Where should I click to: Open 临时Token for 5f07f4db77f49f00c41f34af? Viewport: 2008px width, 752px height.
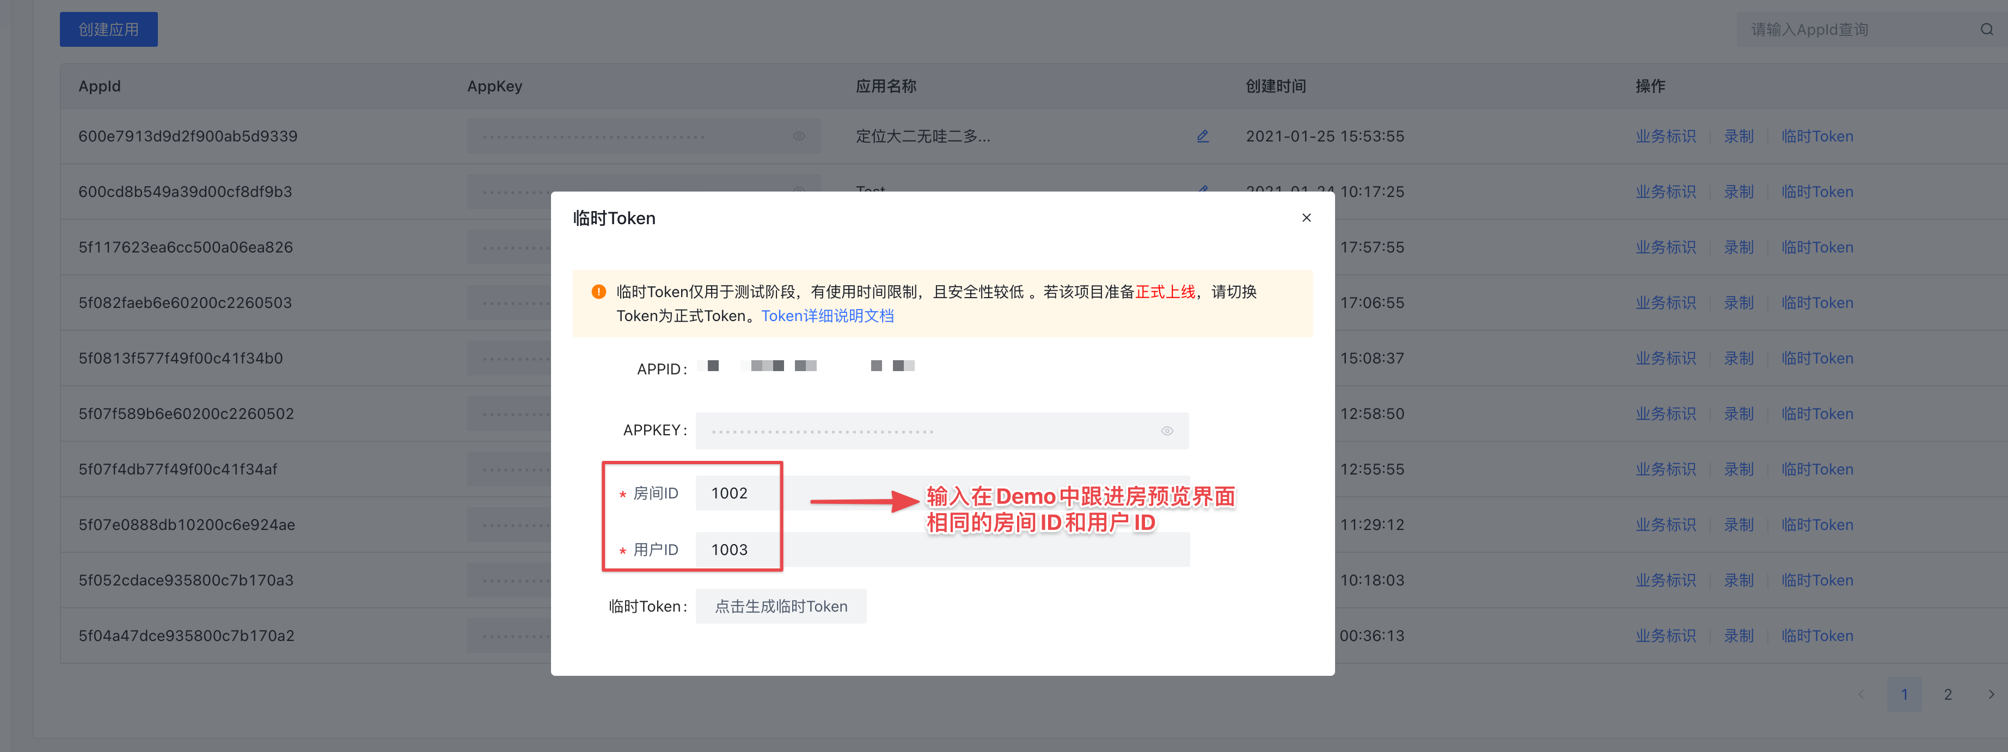point(1817,469)
